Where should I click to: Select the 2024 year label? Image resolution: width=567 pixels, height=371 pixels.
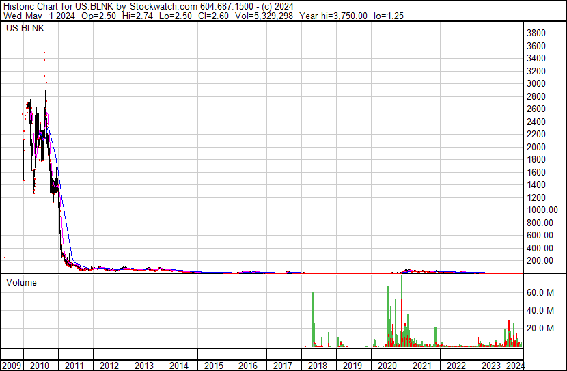coord(515,366)
